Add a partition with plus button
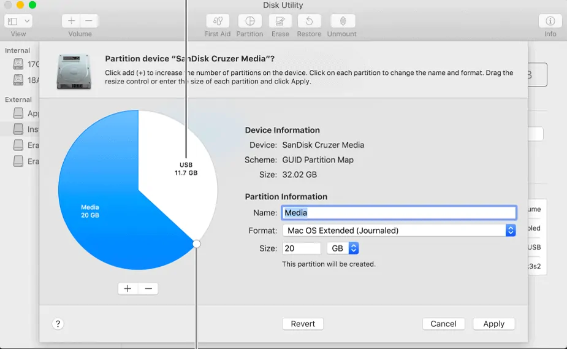 point(127,288)
